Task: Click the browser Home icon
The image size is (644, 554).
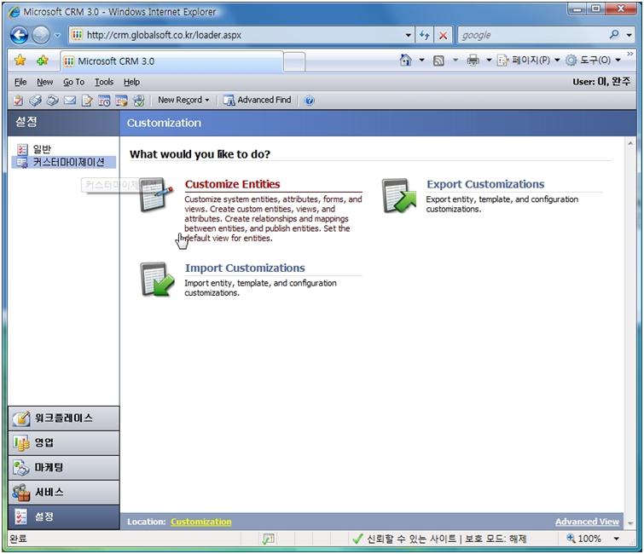Action: tap(405, 61)
